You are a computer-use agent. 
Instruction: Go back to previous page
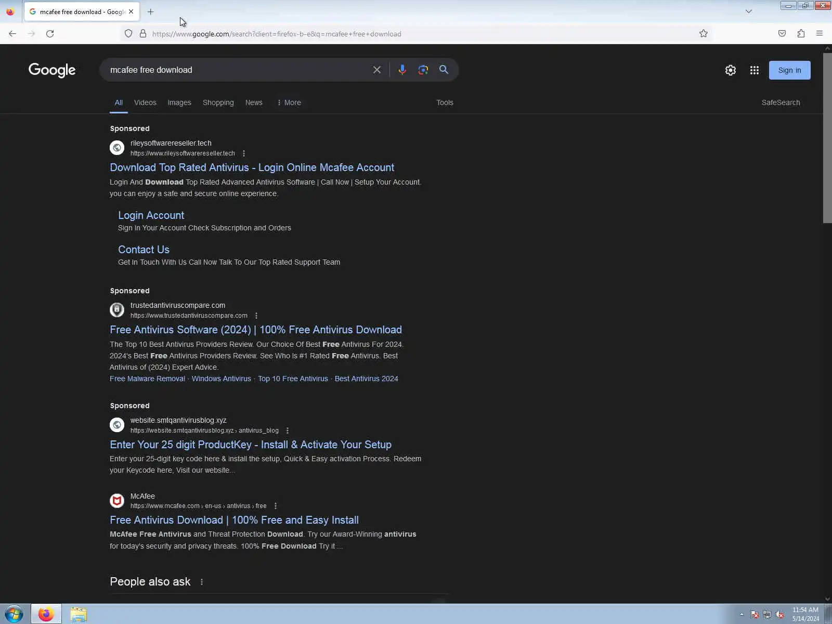12,34
